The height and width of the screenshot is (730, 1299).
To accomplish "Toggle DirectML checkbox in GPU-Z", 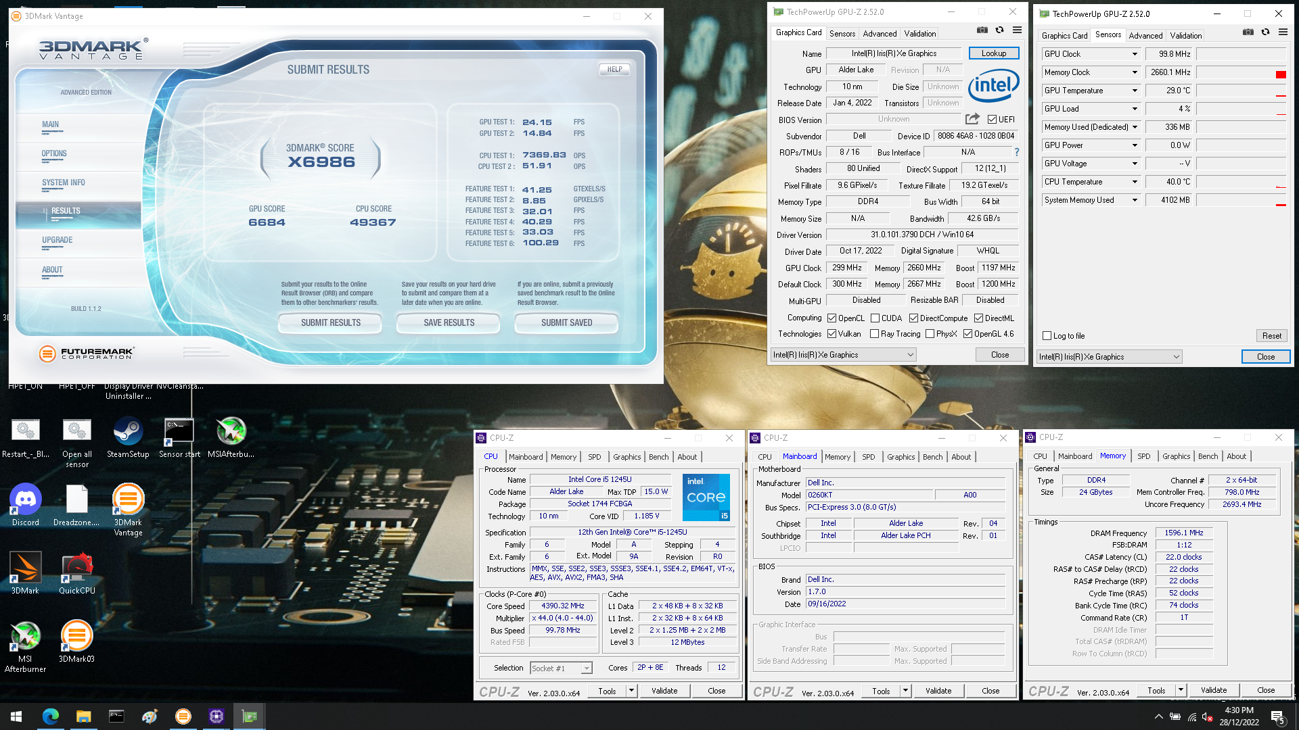I will point(978,318).
